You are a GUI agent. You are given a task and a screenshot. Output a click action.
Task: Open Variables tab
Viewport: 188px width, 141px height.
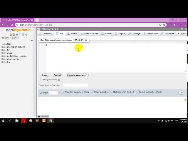(168, 34)
